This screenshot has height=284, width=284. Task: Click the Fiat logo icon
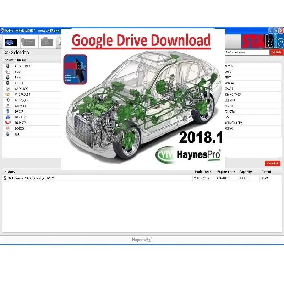pyautogui.click(x=7, y=134)
